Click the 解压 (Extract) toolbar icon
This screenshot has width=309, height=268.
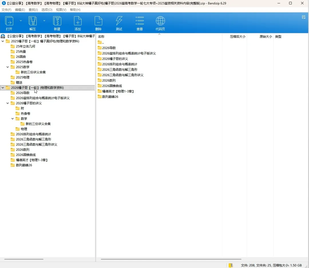point(33,21)
